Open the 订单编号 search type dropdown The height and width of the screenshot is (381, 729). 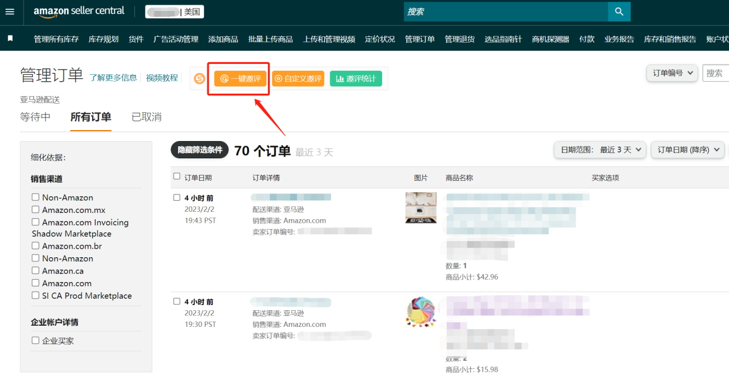pos(672,73)
